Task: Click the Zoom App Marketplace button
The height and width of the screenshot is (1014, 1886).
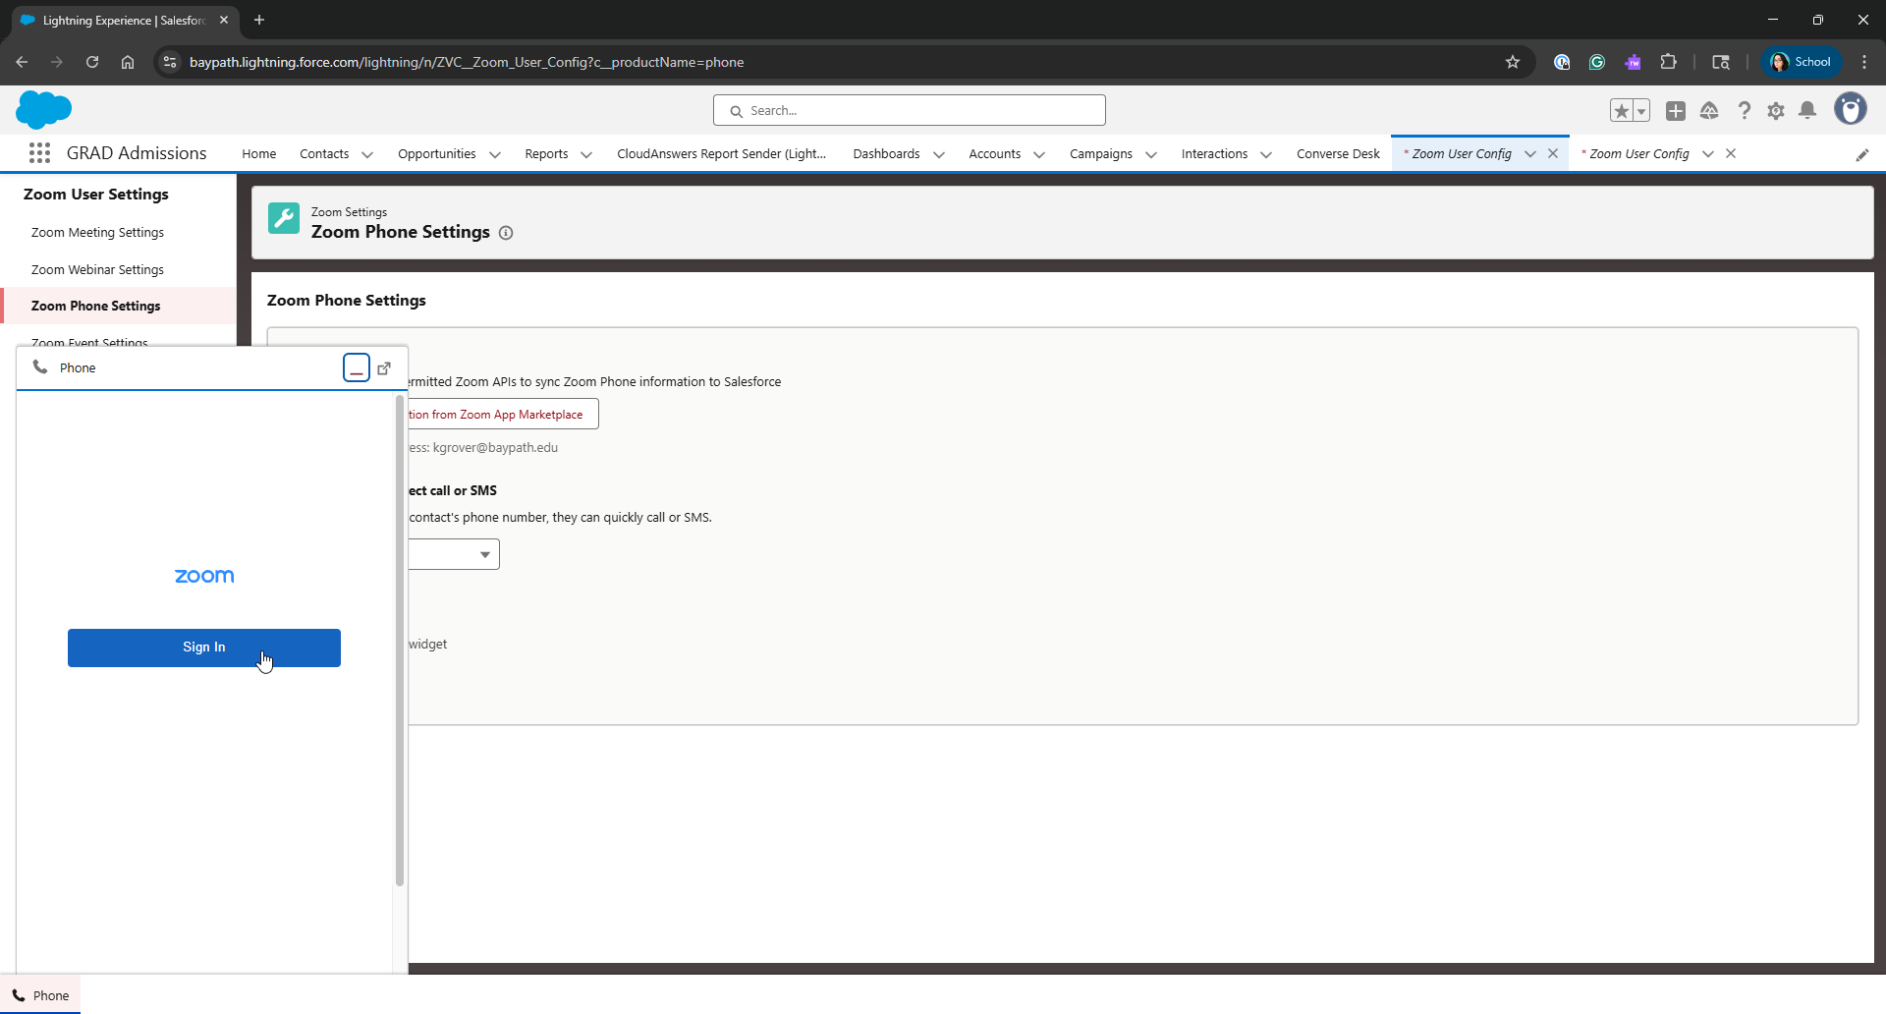Action: pyautogui.click(x=501, y=415)
